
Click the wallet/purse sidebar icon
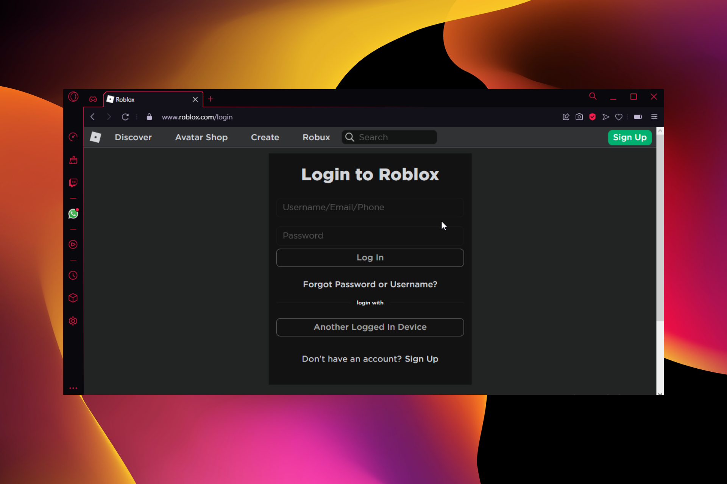(73, 160)
